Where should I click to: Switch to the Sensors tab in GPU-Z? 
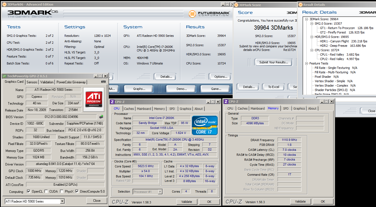pos(32,82)
